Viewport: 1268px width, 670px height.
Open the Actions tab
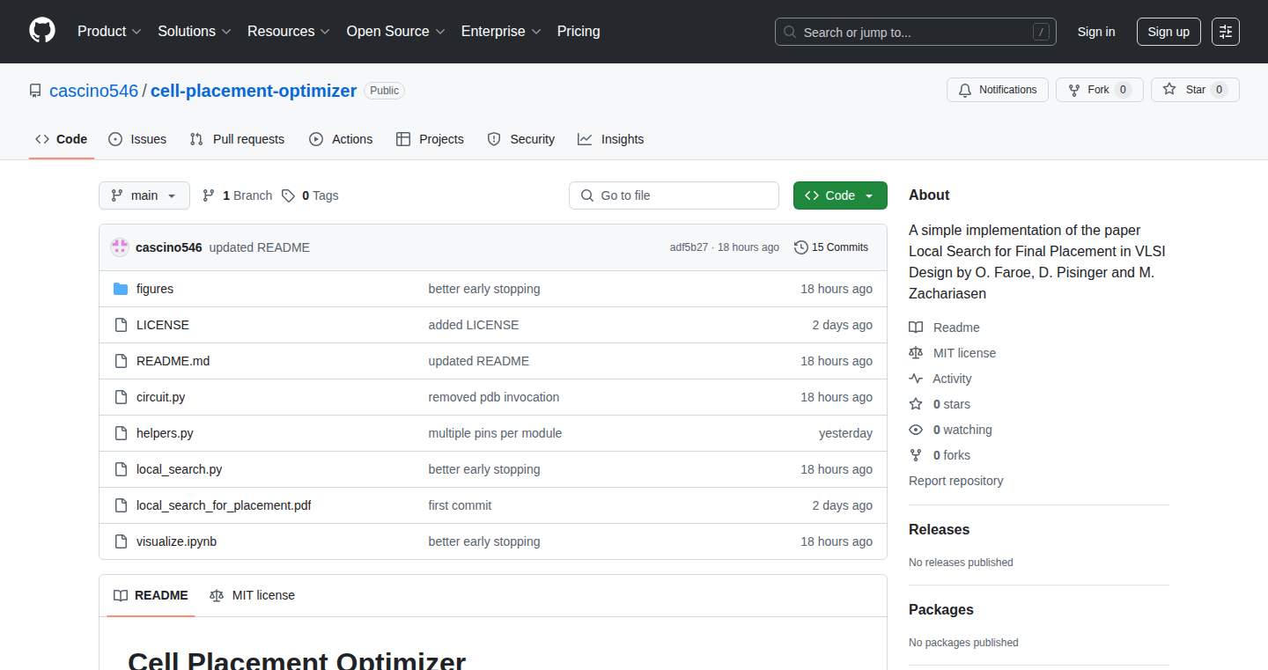tap(341, 139)
